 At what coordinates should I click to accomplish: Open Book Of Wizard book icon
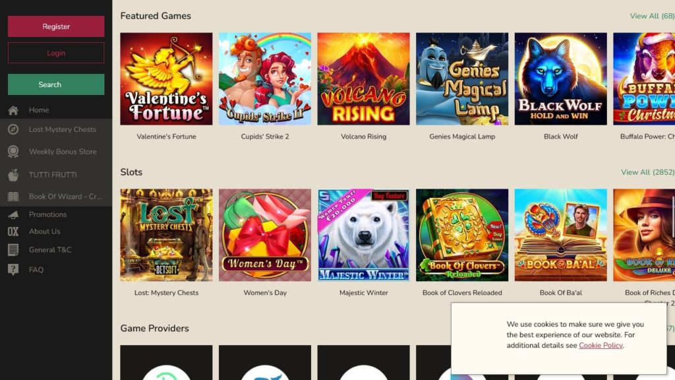(13, 197)
